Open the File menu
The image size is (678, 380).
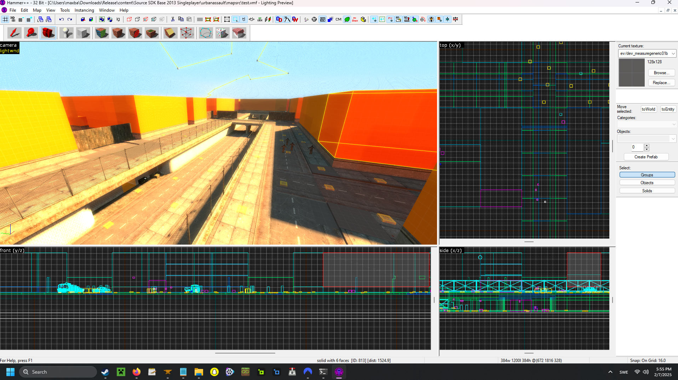[x=13, y=10]
